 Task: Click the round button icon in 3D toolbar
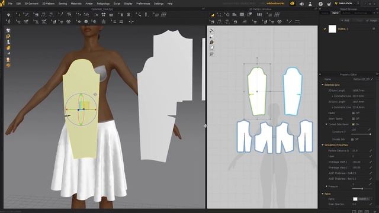tap(86, 22)
